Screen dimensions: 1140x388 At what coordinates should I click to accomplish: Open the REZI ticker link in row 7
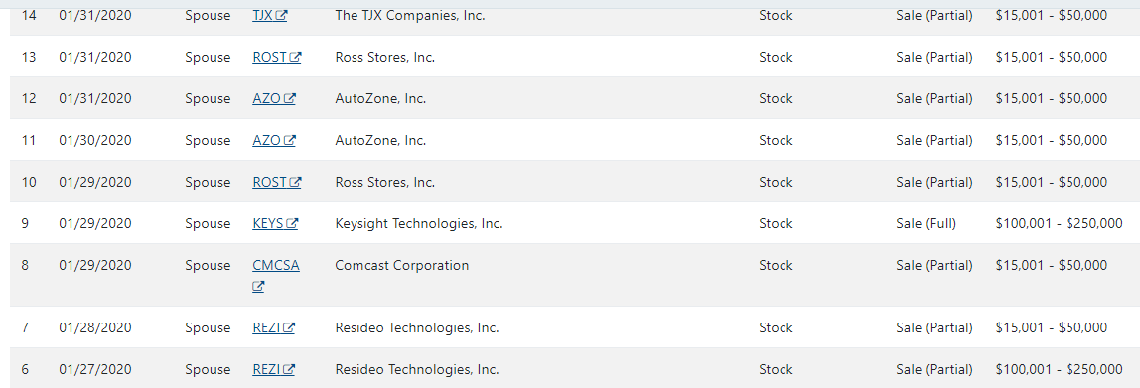[x=273, y=327]
